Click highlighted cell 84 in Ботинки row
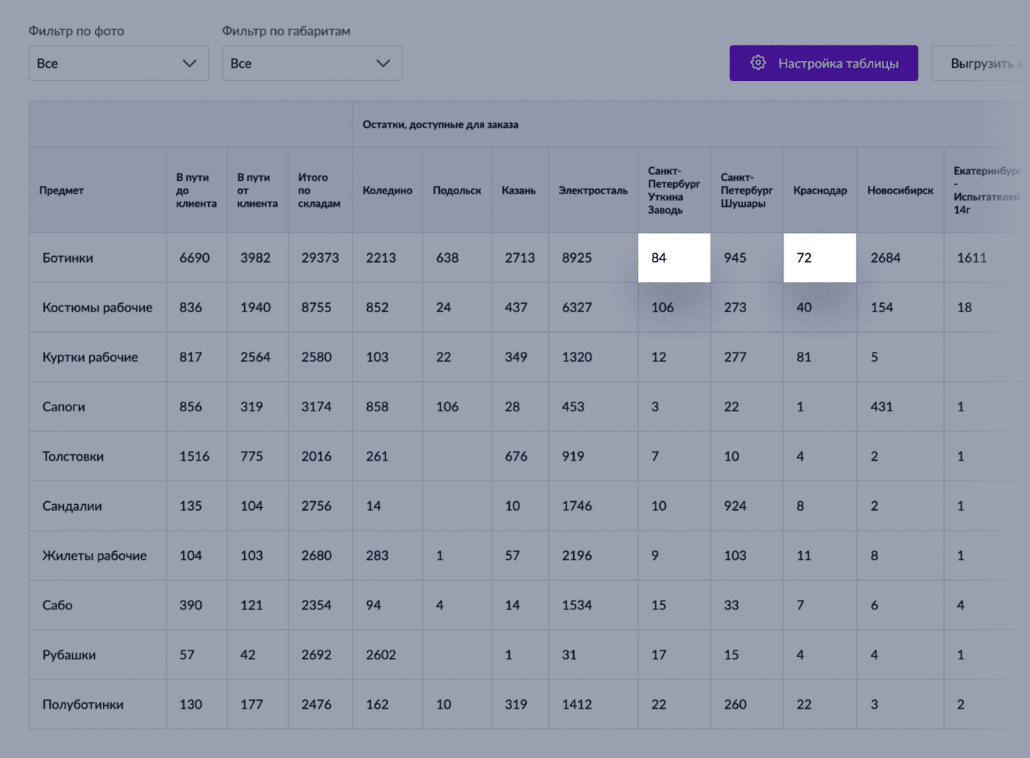 coord(674,258)
